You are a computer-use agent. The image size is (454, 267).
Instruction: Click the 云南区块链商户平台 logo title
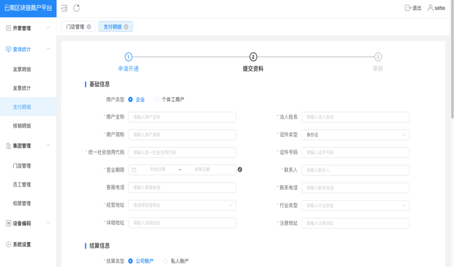point(28,8)
